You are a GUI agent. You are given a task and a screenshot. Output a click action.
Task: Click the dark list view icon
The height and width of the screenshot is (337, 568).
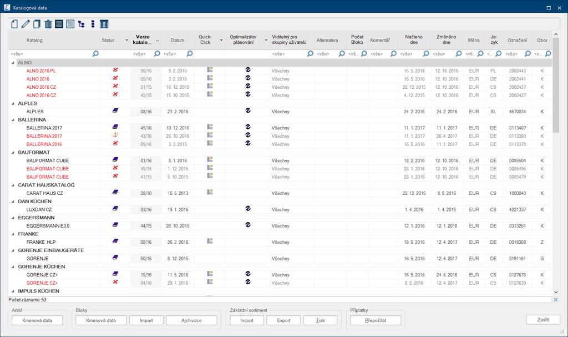[x=59, y=24]
